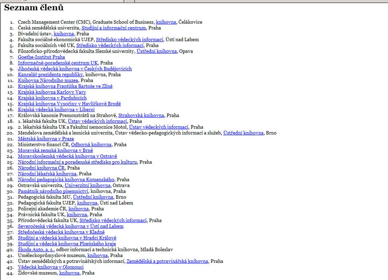The width and height of the screenshot is (388, 280).
Task: Follow the Židovské muzeum knihovna link
Action: (69, 273)
